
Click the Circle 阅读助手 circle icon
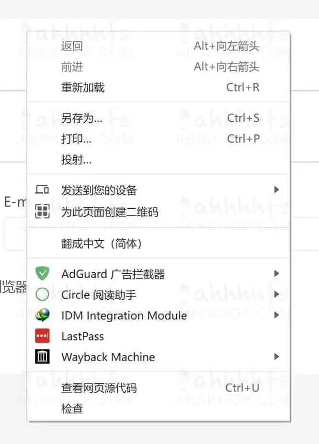(43, 294)
